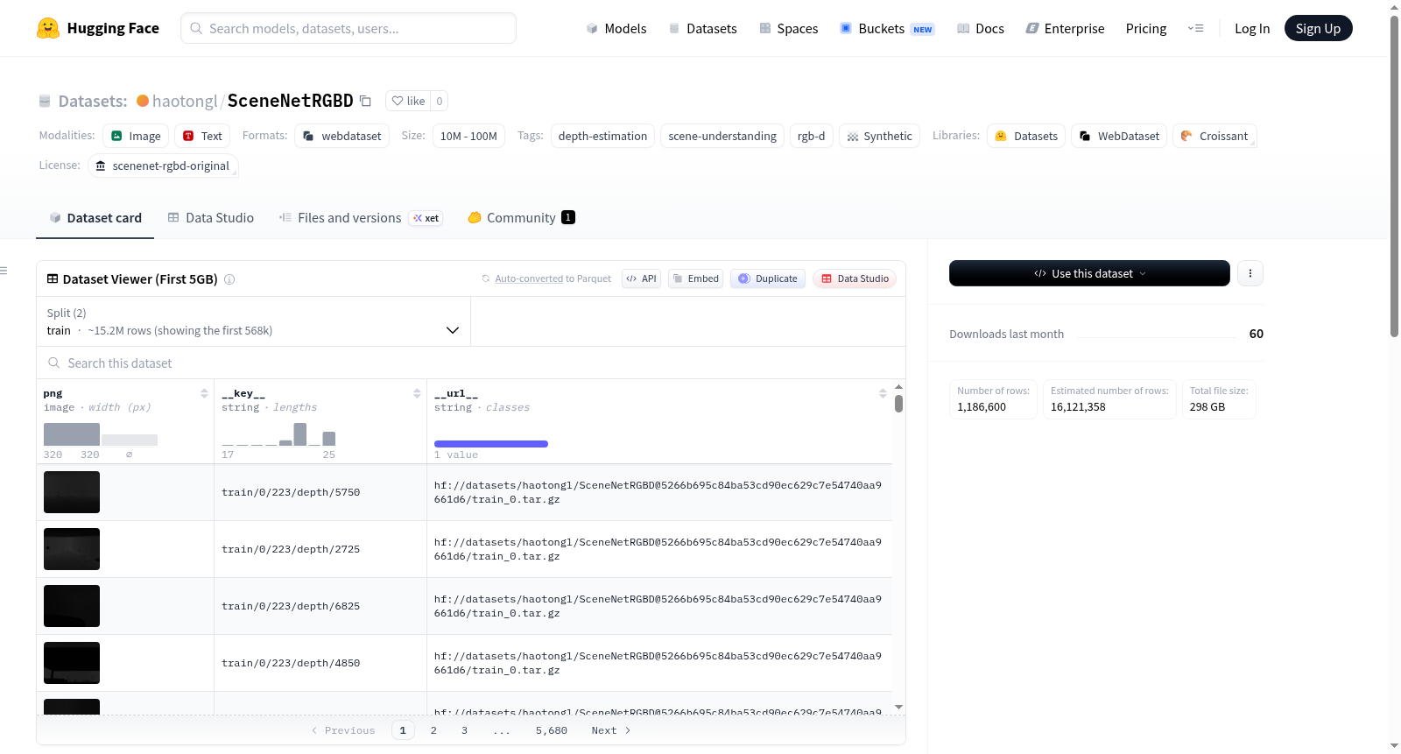Click the Embed button
The image size is (1401, 754).
[695, 278]
